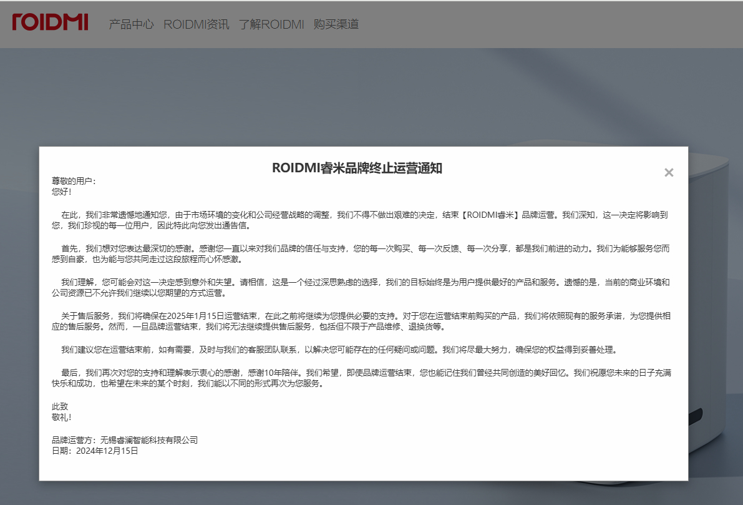
Task: Go to ROIDMI资讯 in the navigation
Action: pos(196,24)
